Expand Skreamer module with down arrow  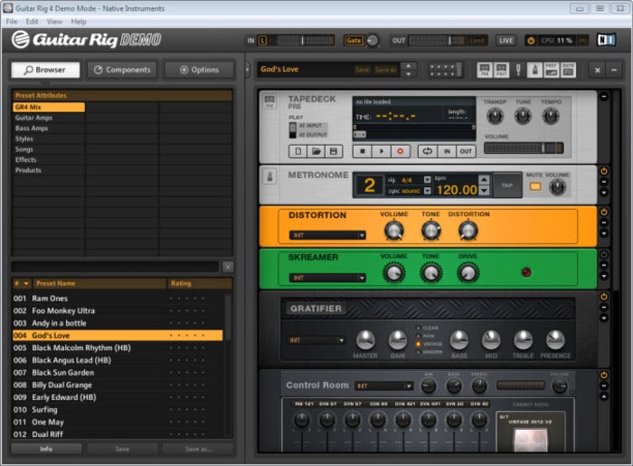(x=604, y=276)
